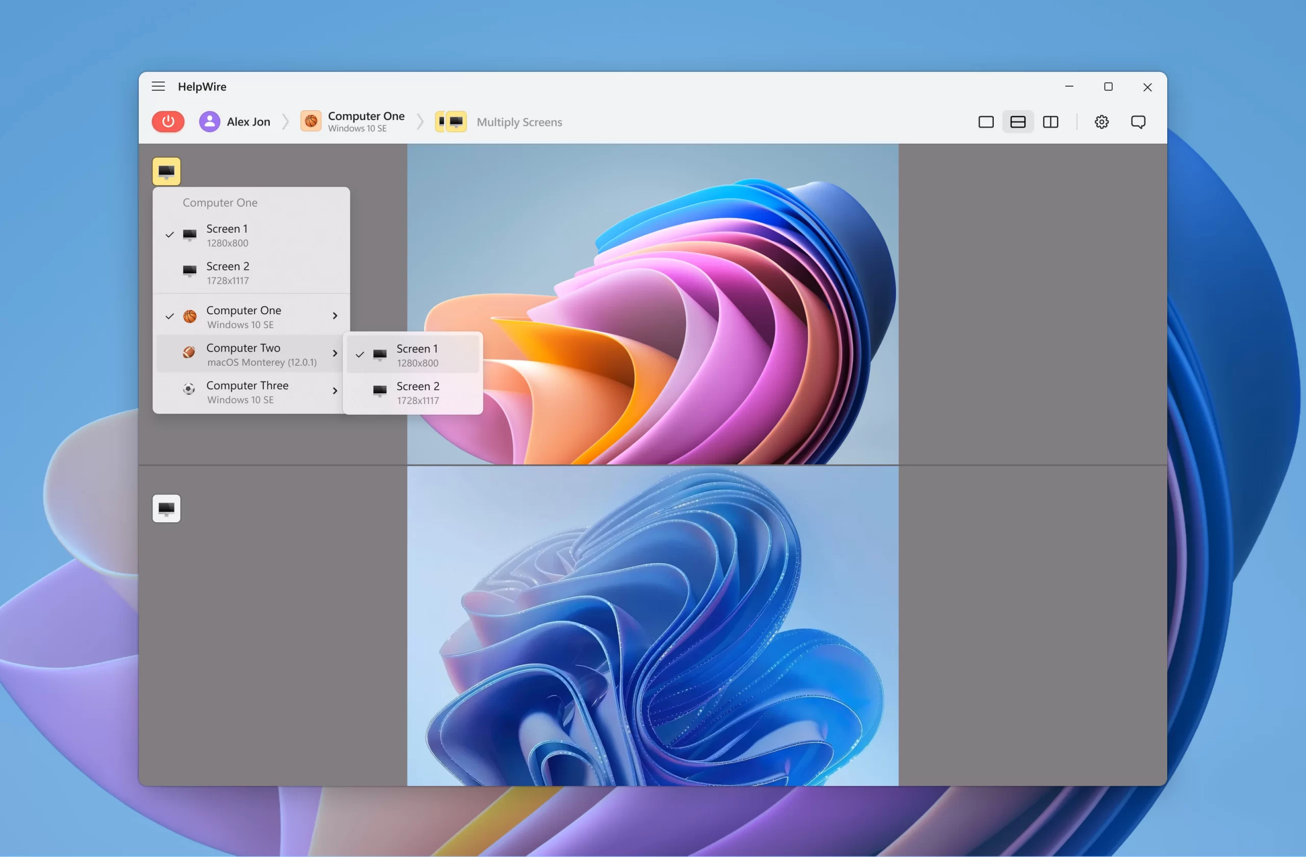Click the checkmark beside Computer One Windows 10 SE
1306x857 pixels.
[x=169, y=316]
